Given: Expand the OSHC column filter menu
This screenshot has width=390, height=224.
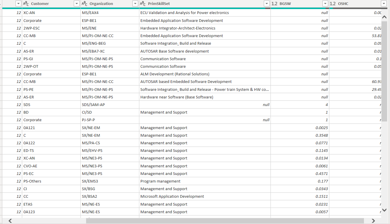Looking at the screenshot, I should click(384, 4).
